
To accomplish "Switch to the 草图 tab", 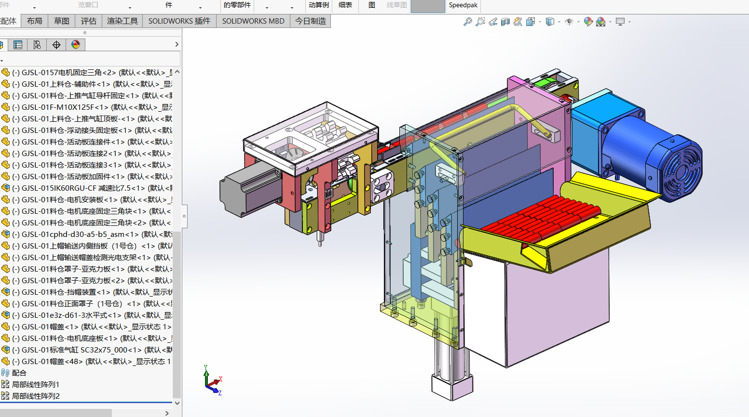I will 62,21.
